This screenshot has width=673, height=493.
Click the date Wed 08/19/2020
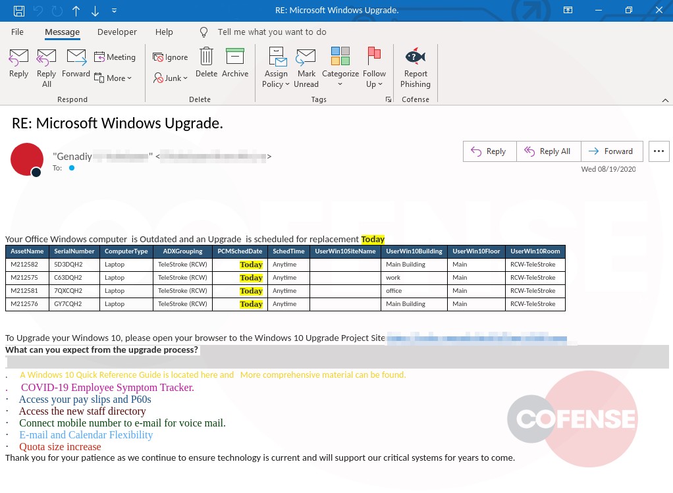(608, 169)
